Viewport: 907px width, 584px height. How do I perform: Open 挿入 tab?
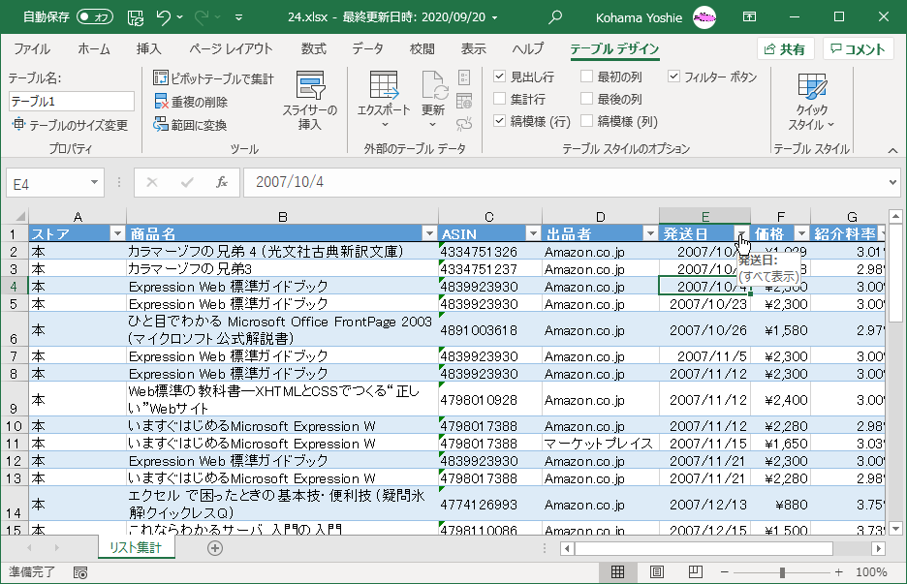(148, 49)
